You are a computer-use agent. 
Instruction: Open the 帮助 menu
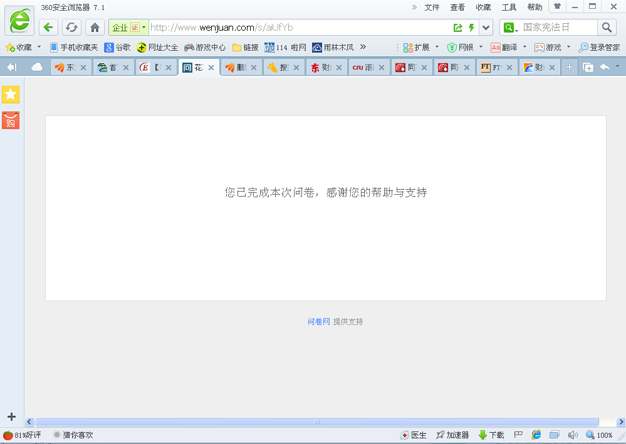pyautogui.click(x=535, y=7)
